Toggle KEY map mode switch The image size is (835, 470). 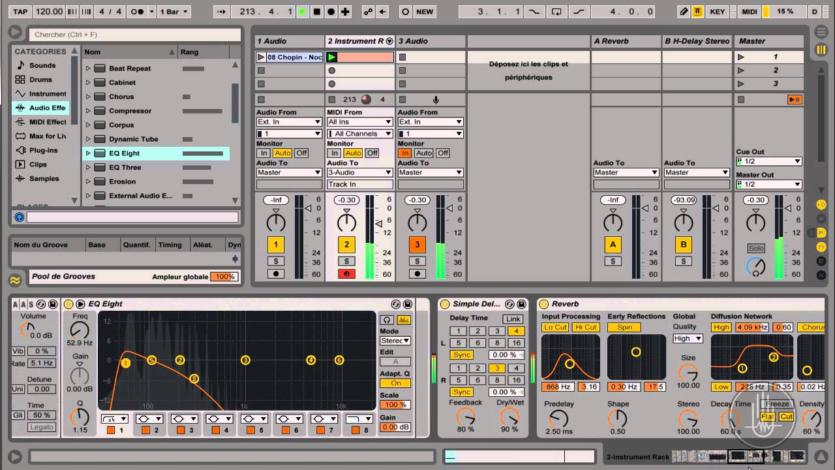[717, 12]
